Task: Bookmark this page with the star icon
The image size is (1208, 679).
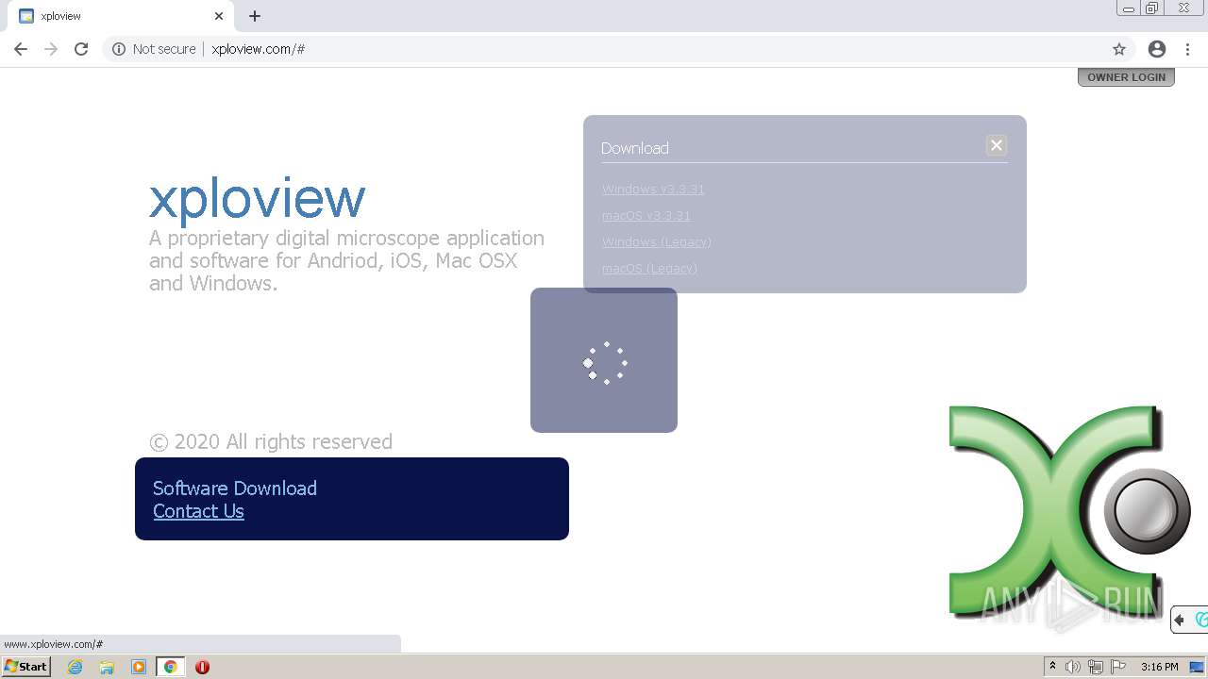Action: (1119, 49)
